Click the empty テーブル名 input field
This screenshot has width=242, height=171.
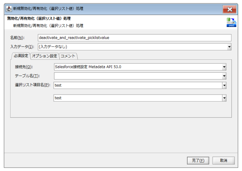[137, 76]
